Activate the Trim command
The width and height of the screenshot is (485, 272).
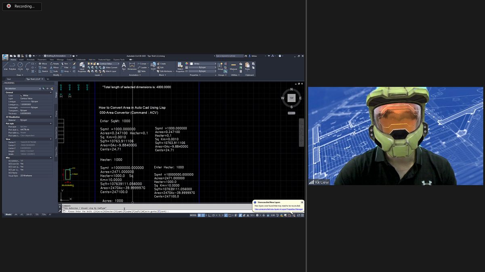(x=65, y=64)
